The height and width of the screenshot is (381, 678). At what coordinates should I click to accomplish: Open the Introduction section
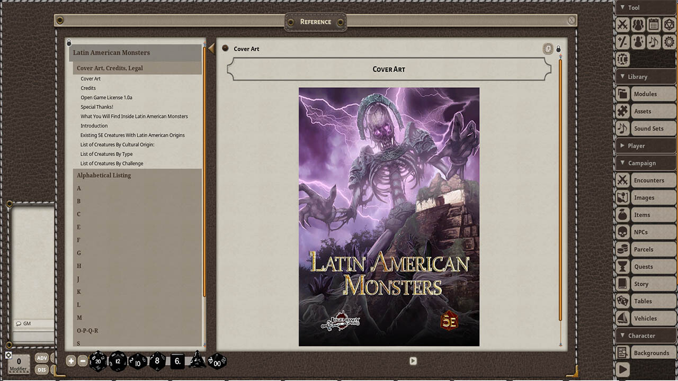pyautogui.click(x=94, y=125)
